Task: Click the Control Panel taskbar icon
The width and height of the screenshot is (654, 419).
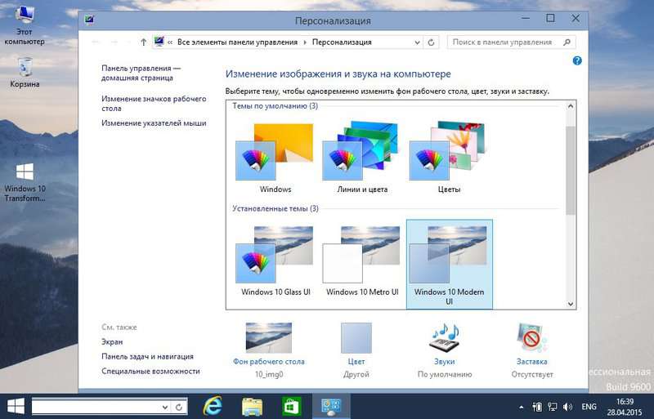Action: click(x=331, y=407)
